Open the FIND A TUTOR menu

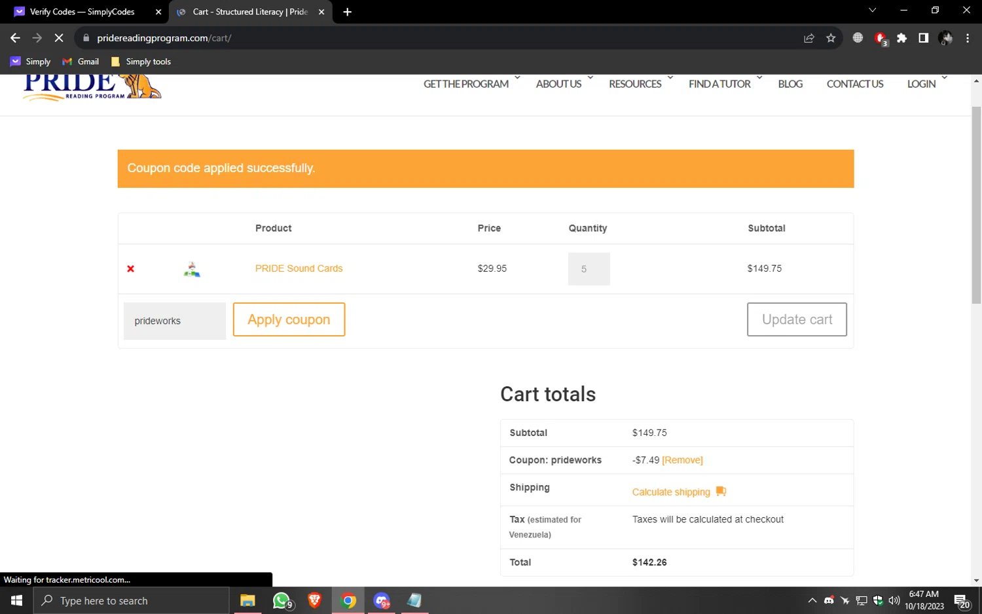719,84
